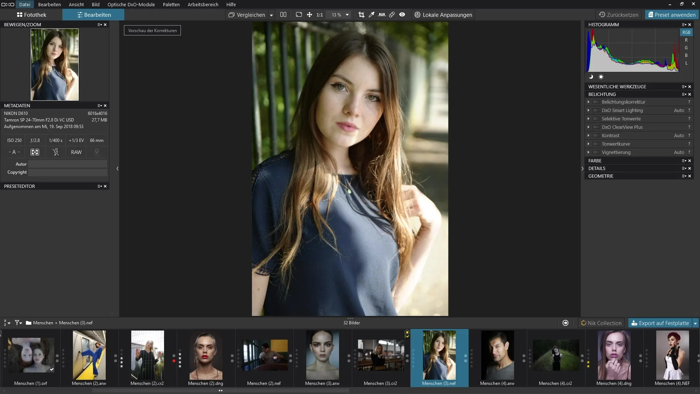Click the Vergleichen button
This screenshot has width=700, height=394.
[247, 15]
